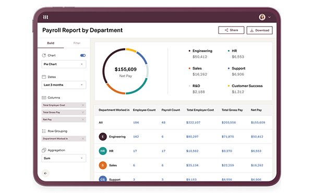Sort by Total Gross Pay table header
This screenshot has height=193, width=313.
tap(232, 110)
